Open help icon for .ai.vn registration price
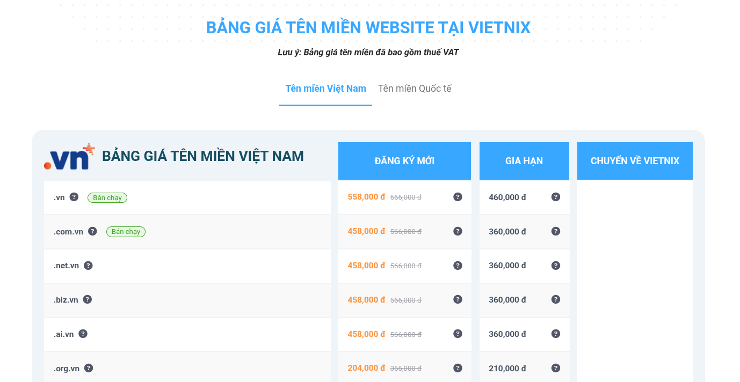 pyautogui.click(x=458, y=334)
